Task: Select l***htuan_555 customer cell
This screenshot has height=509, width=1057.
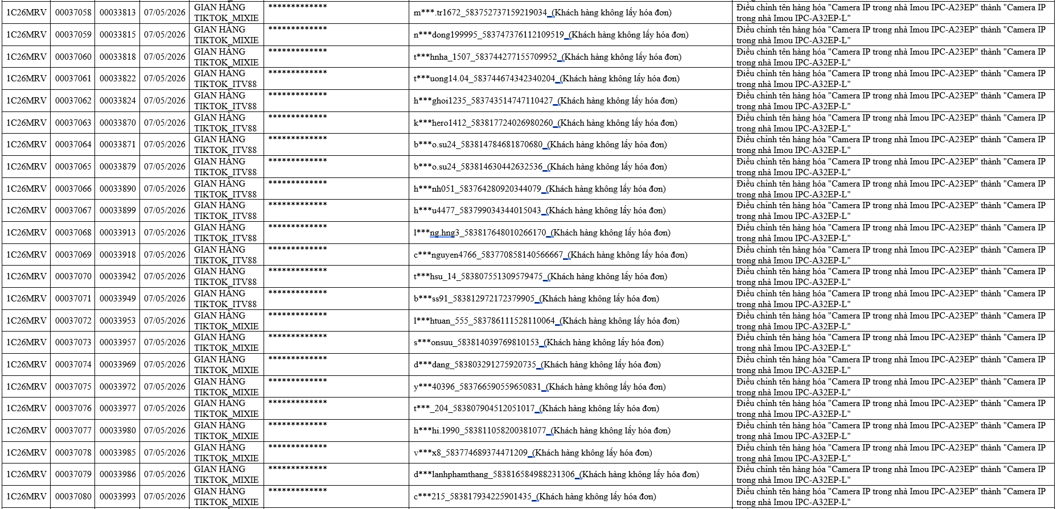Action: pos(570,321)
